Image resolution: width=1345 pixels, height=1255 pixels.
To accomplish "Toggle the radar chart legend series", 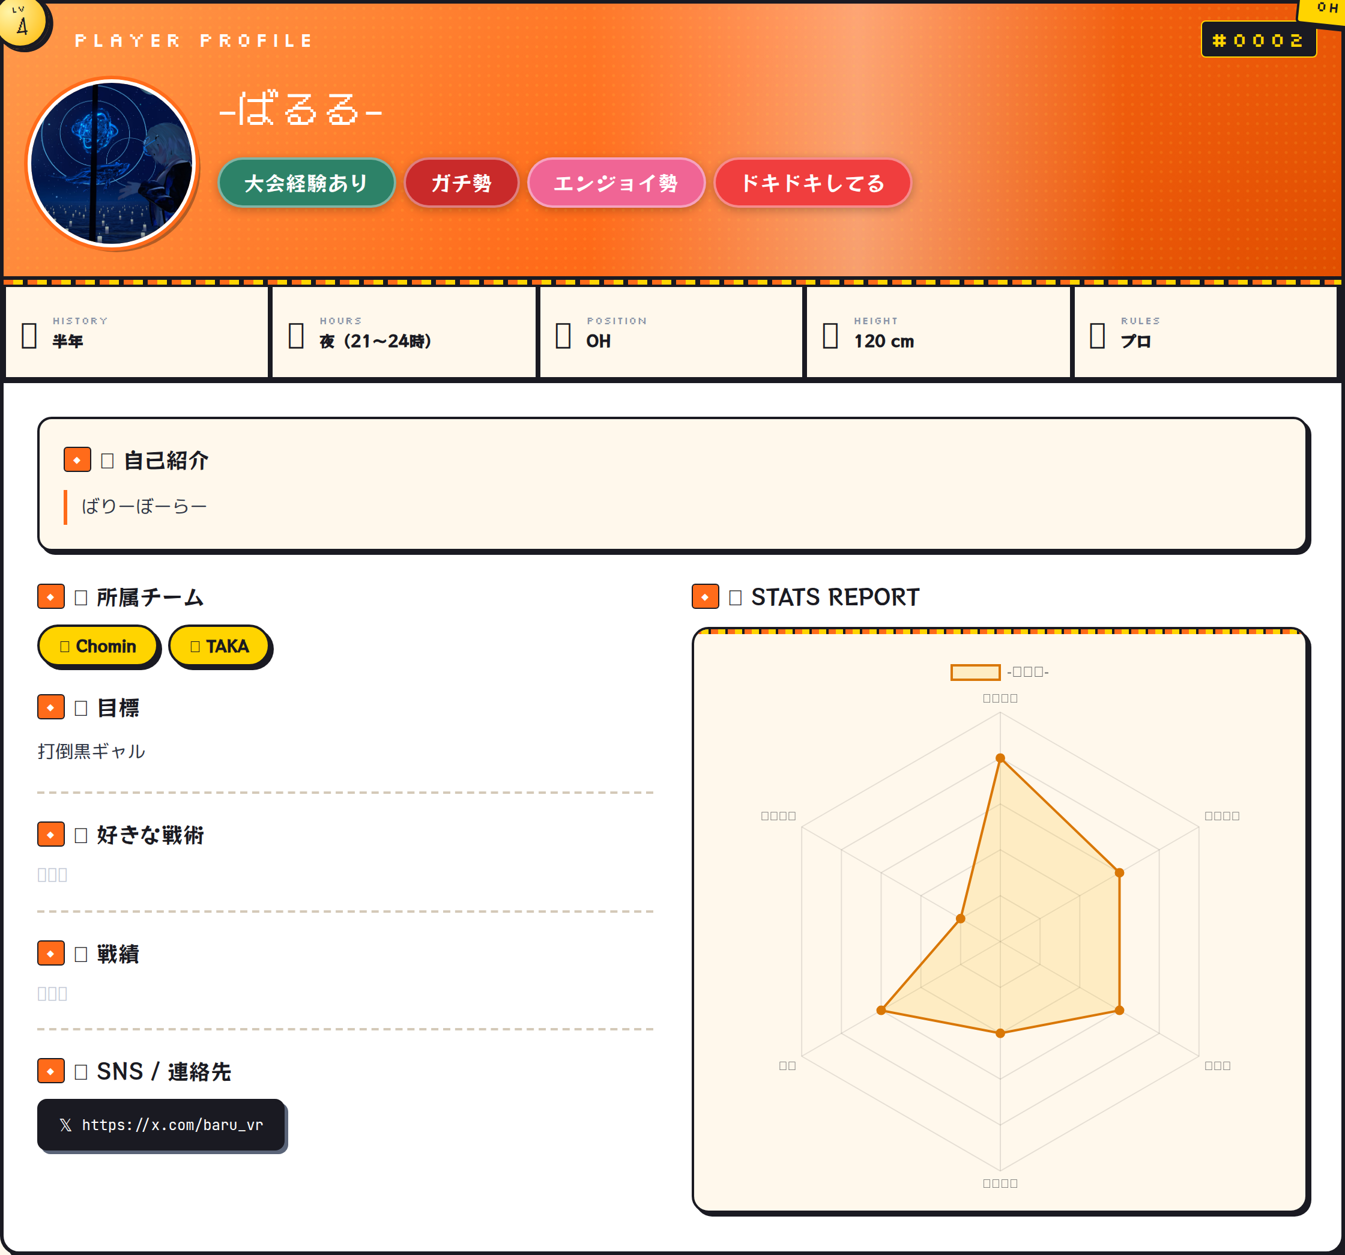I will (x=975, y=672).
